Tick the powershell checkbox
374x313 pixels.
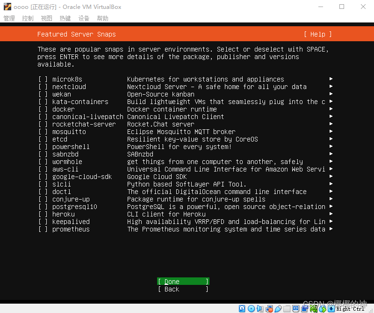pyautogui.click(x=43, y=147)
